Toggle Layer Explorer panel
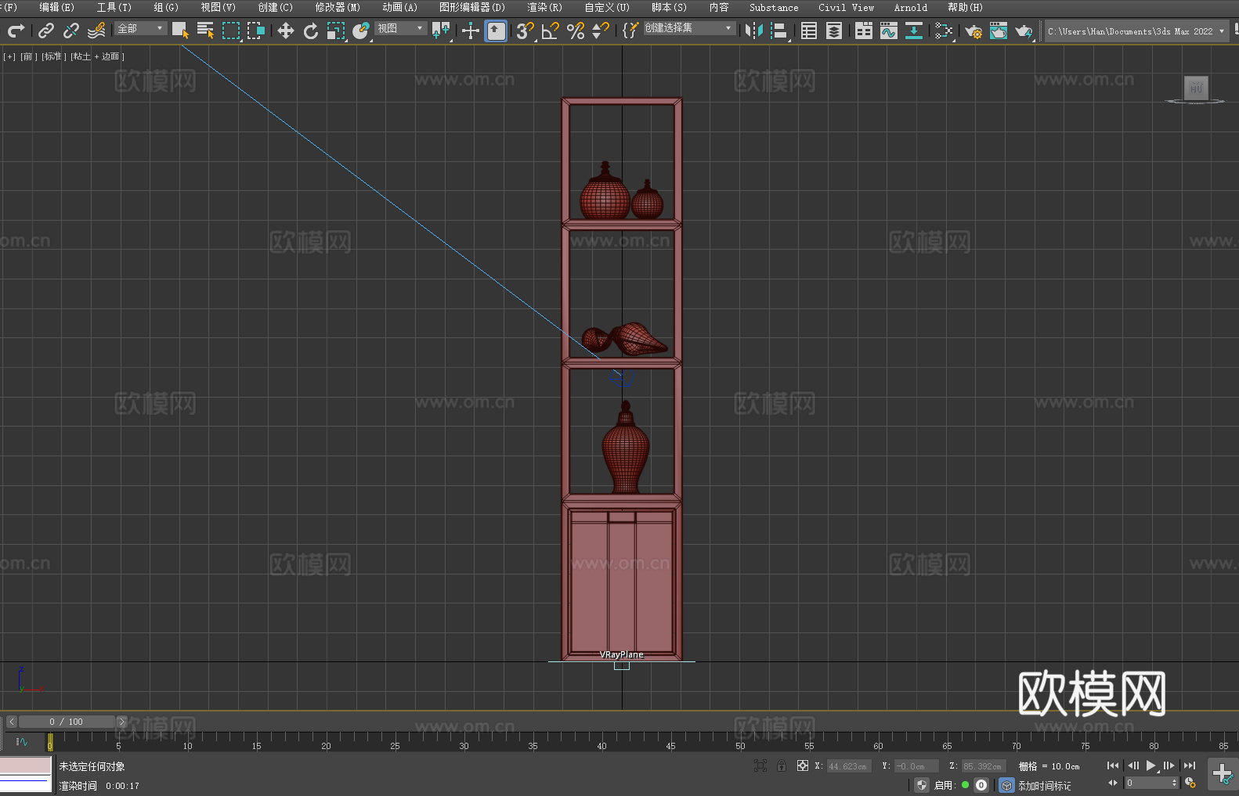Screen dimensions: 1239x796 (x=834, y=31)
